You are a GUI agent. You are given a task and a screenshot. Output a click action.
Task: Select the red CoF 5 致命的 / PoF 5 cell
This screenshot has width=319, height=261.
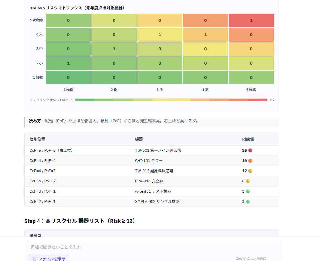(251, 20)
